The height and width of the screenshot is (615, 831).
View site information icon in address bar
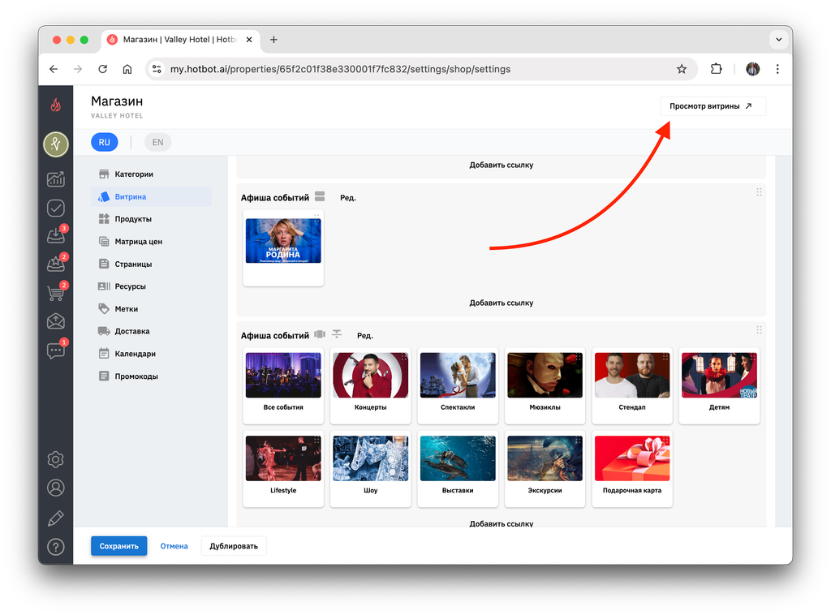[157, 69]
